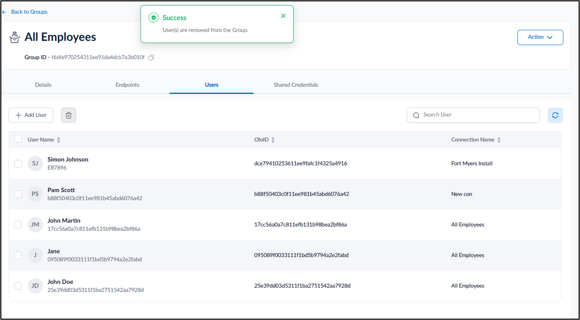The width and height of the screenshot is (580, 320).
Task: Open the Action dropdown
Action: click(540, 37)
